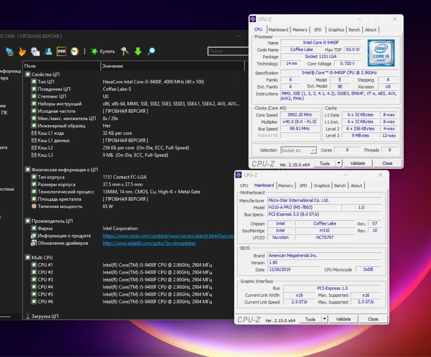Open the intel.com product information link
This screenshot has width=431, height=357.
[x=169, y=236]
